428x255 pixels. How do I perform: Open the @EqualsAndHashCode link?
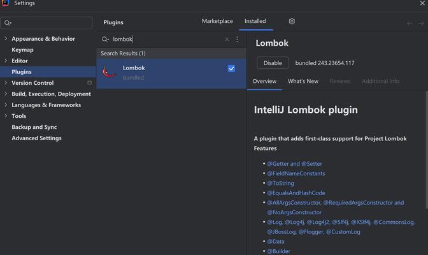click(296, 193)
